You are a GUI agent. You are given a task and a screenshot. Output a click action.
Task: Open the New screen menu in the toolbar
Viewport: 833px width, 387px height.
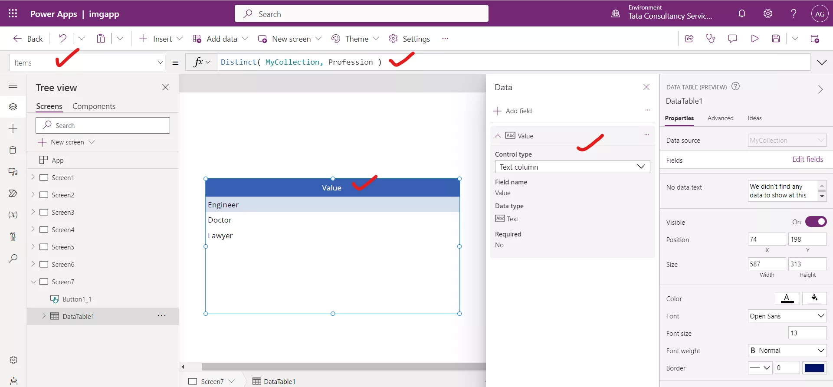coord(290,39)
